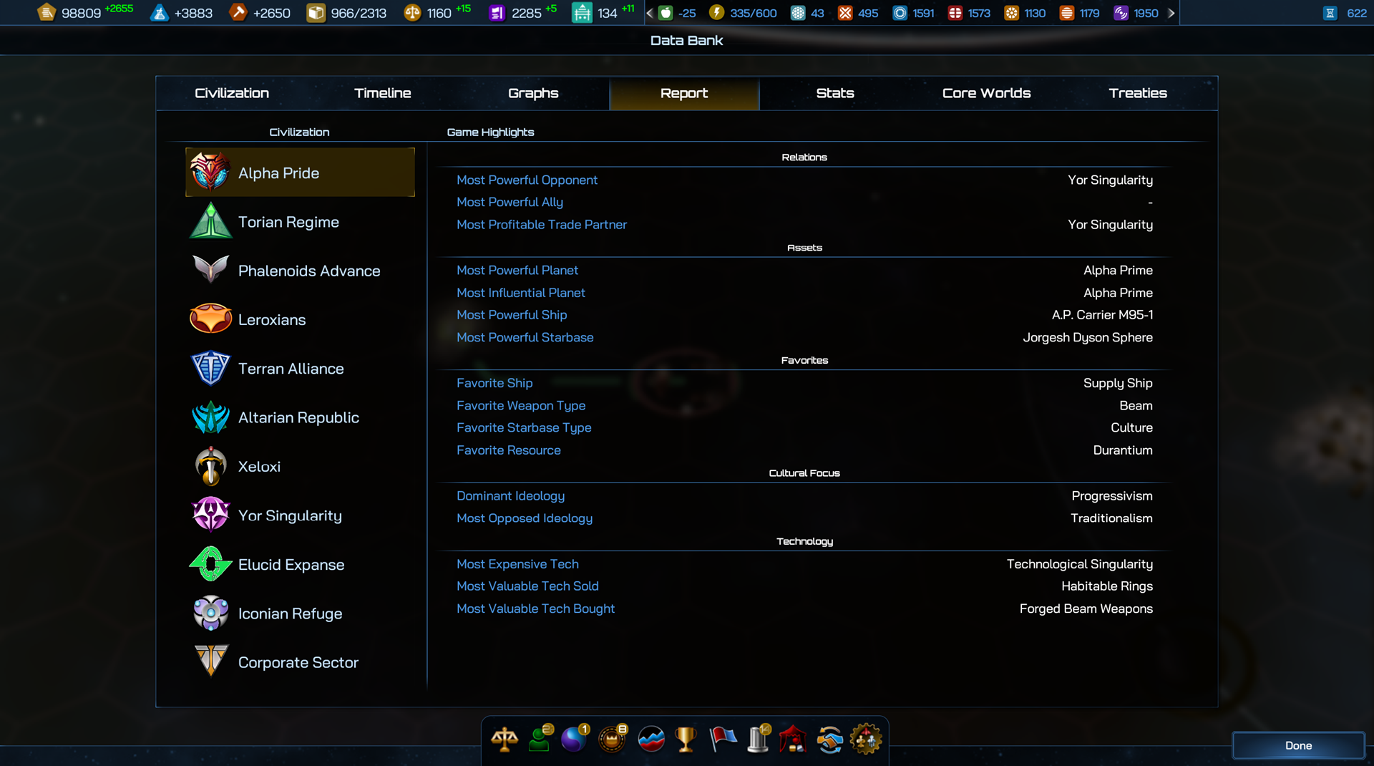This screenshot has width=1374, height=766.
Task: Switch to the Timeline tab
Action: 382,93
